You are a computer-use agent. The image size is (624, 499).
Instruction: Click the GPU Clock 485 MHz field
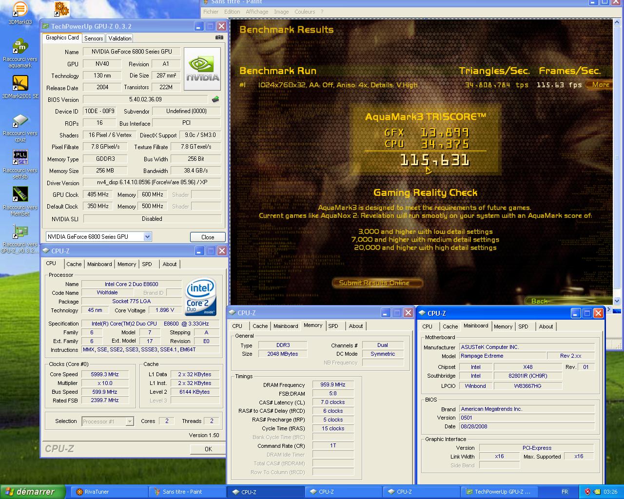coord(98,194)
